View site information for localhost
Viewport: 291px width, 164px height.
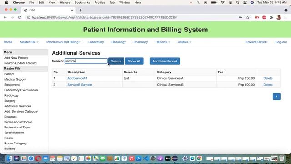point(29,17)
